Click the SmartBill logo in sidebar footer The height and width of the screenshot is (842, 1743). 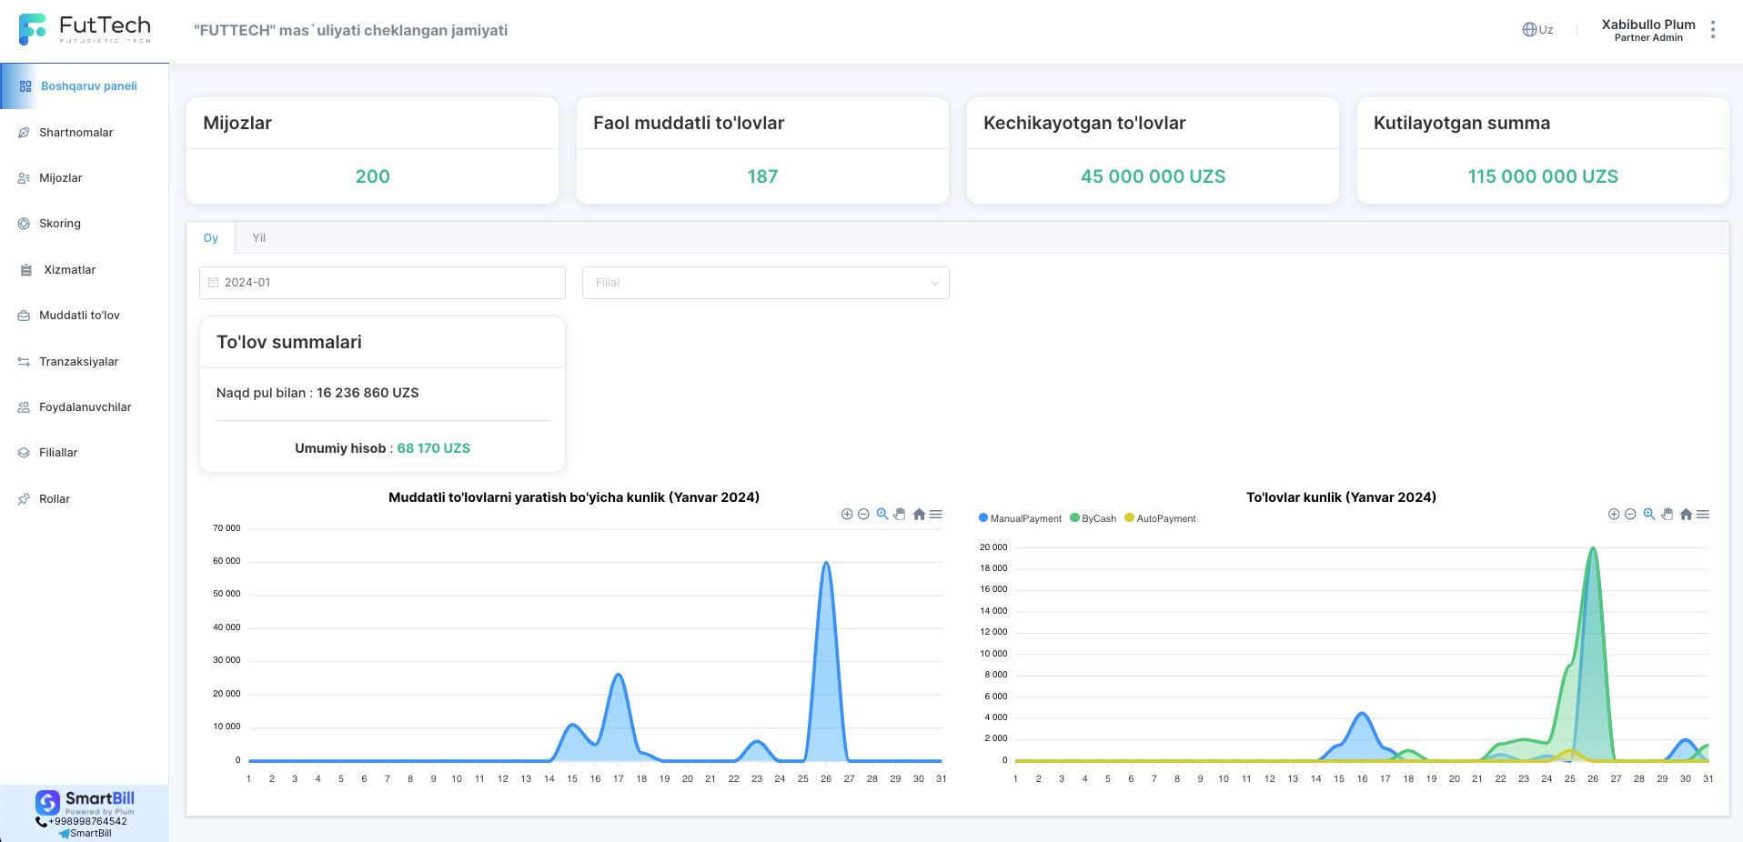pos(85,803)
